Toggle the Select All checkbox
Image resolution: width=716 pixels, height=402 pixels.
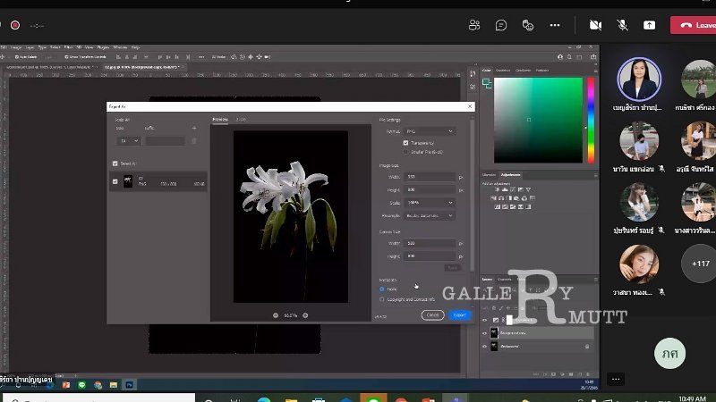tap(115, 163)
